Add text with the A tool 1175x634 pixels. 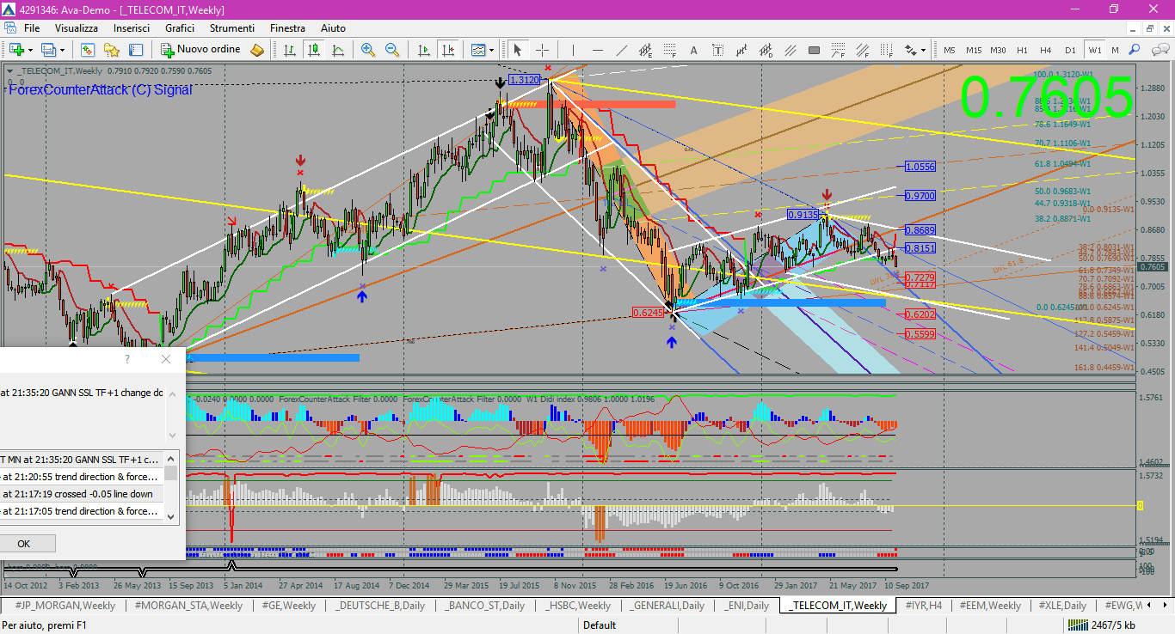pyautogui.click(x=693, y=50)
